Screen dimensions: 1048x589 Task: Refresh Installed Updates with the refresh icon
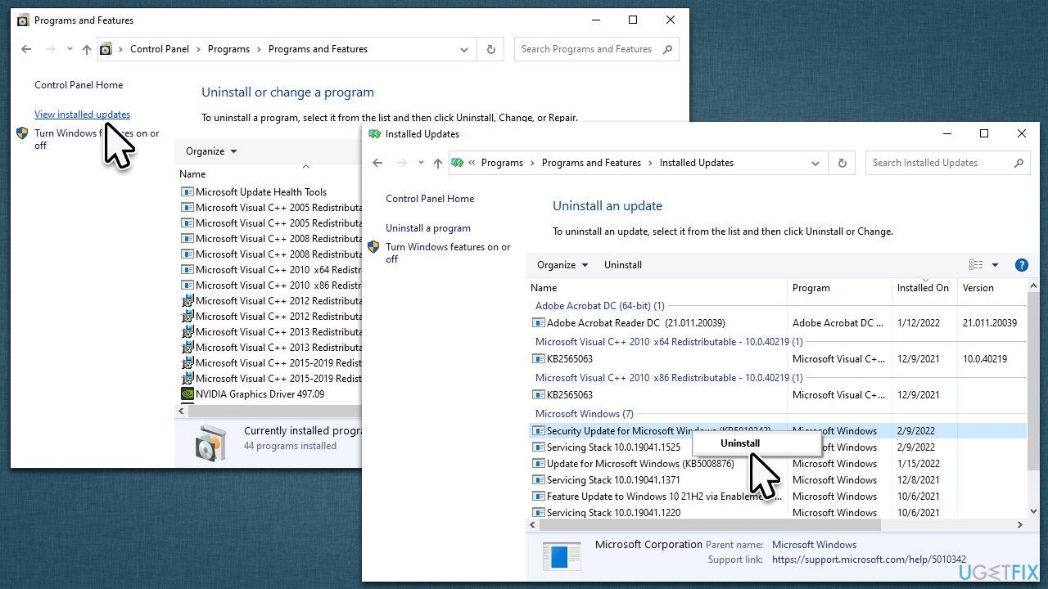point(842,163)
